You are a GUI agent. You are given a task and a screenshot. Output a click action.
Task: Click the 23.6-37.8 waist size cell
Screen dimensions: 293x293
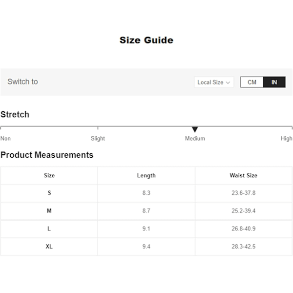click(244, 193)
